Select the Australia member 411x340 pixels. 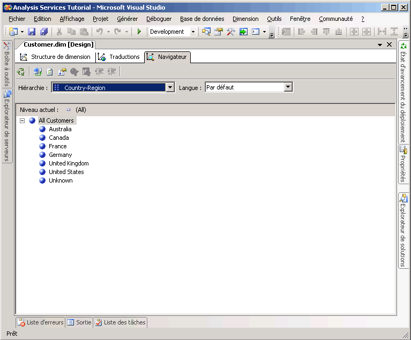pos(60,129)
